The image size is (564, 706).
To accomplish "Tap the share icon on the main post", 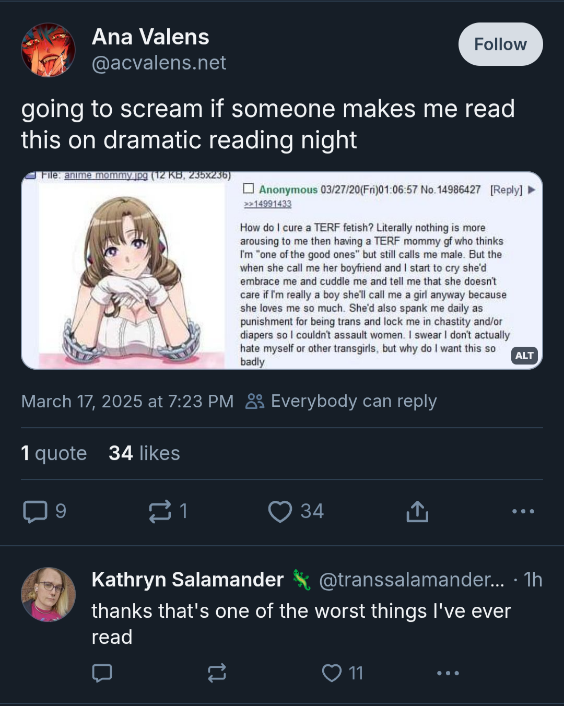I will coord(417,511).
